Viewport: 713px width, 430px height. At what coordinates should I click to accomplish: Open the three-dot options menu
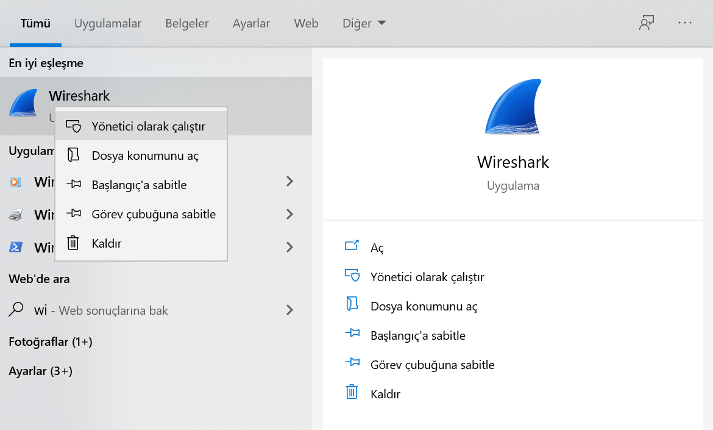(x=685, y=23)
